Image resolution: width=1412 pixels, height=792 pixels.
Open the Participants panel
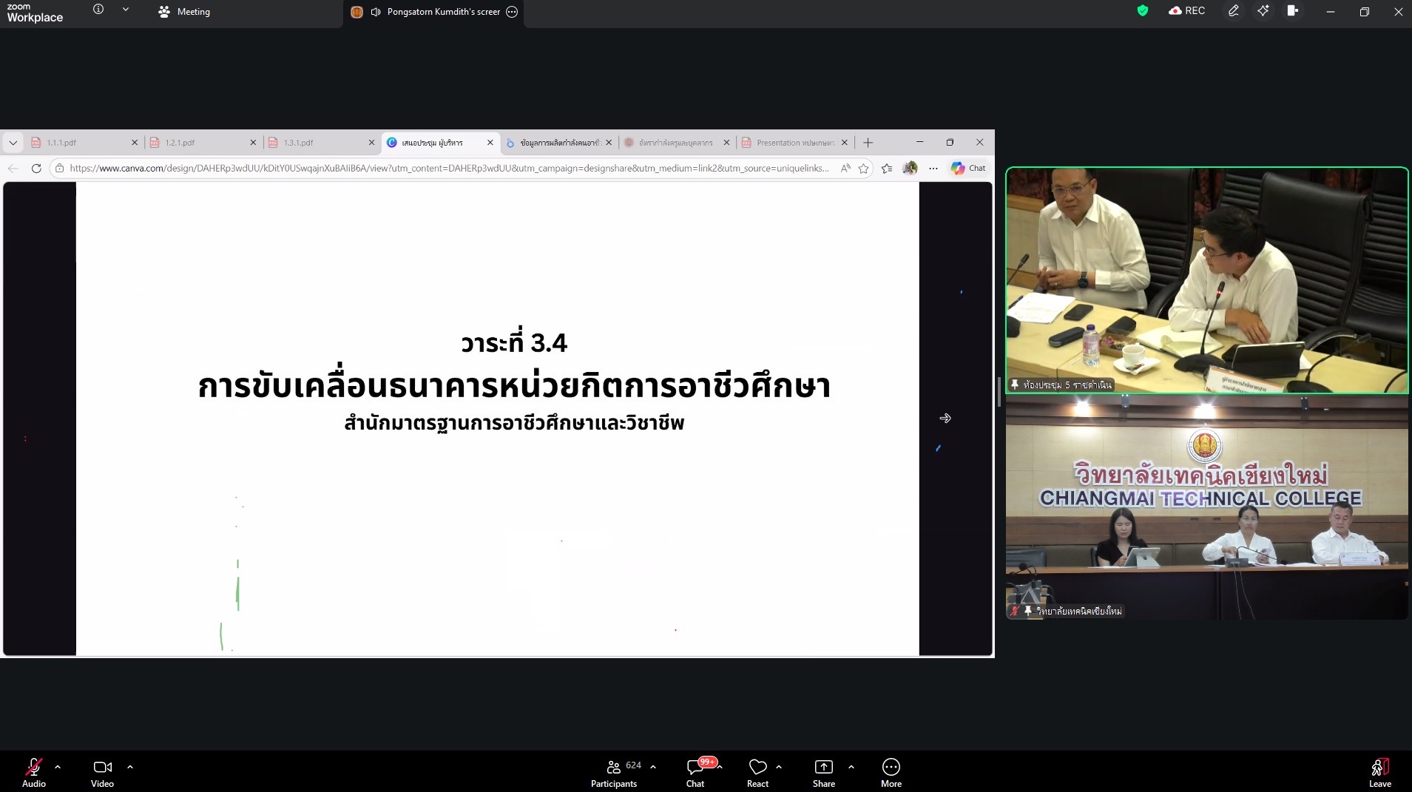pos(614,771)
